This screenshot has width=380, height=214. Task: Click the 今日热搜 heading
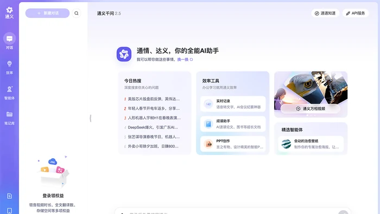[x=132, y=81]
